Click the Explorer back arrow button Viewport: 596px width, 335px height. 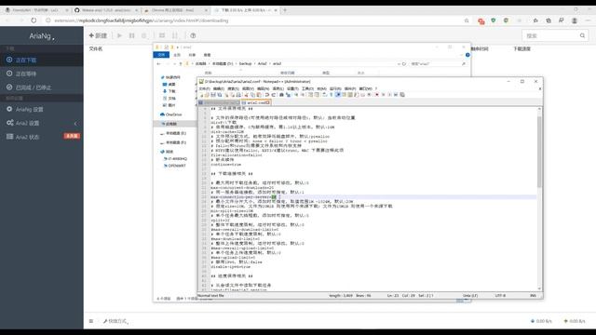(x=159, y=64)
